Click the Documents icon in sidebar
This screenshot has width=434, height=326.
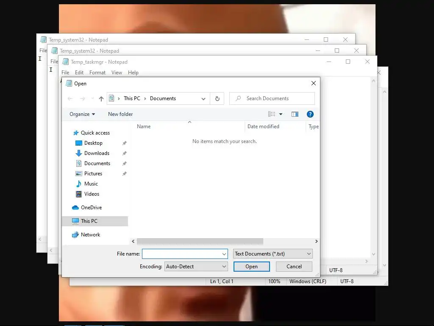pyautogui.click(x=79, y=163)
